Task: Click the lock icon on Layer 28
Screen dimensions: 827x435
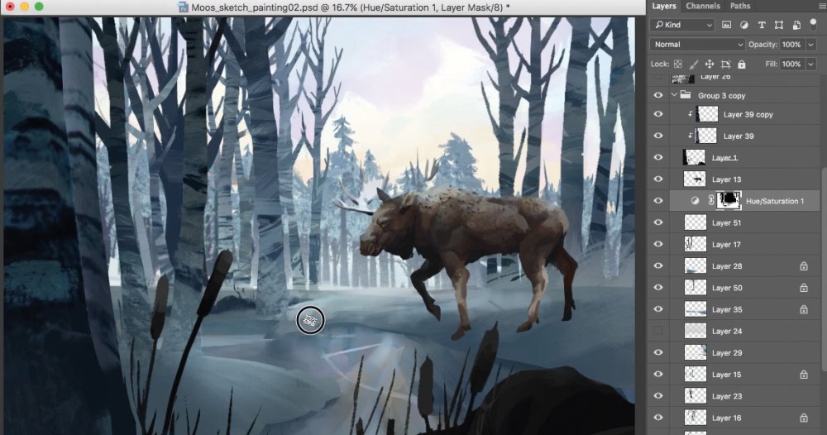Action: point(803,266)
